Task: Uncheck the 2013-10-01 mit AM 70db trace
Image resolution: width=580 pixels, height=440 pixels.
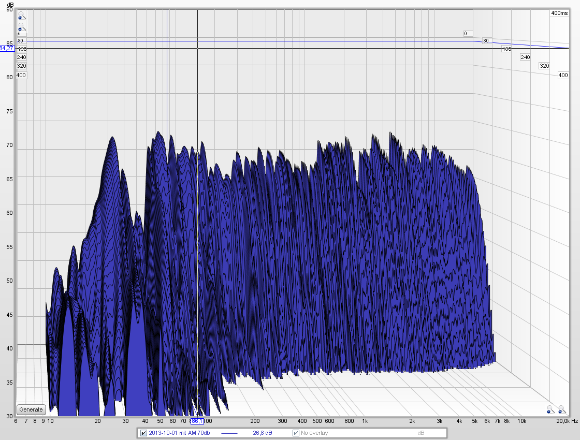Action: [x=143, y=433]
